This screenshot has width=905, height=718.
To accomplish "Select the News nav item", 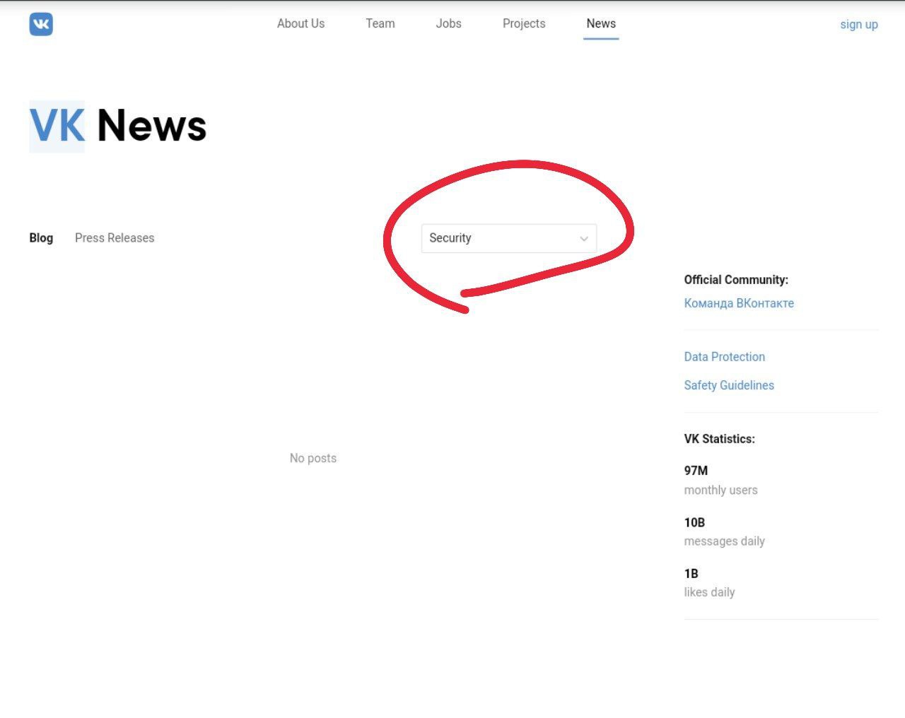I will (601, 23).
